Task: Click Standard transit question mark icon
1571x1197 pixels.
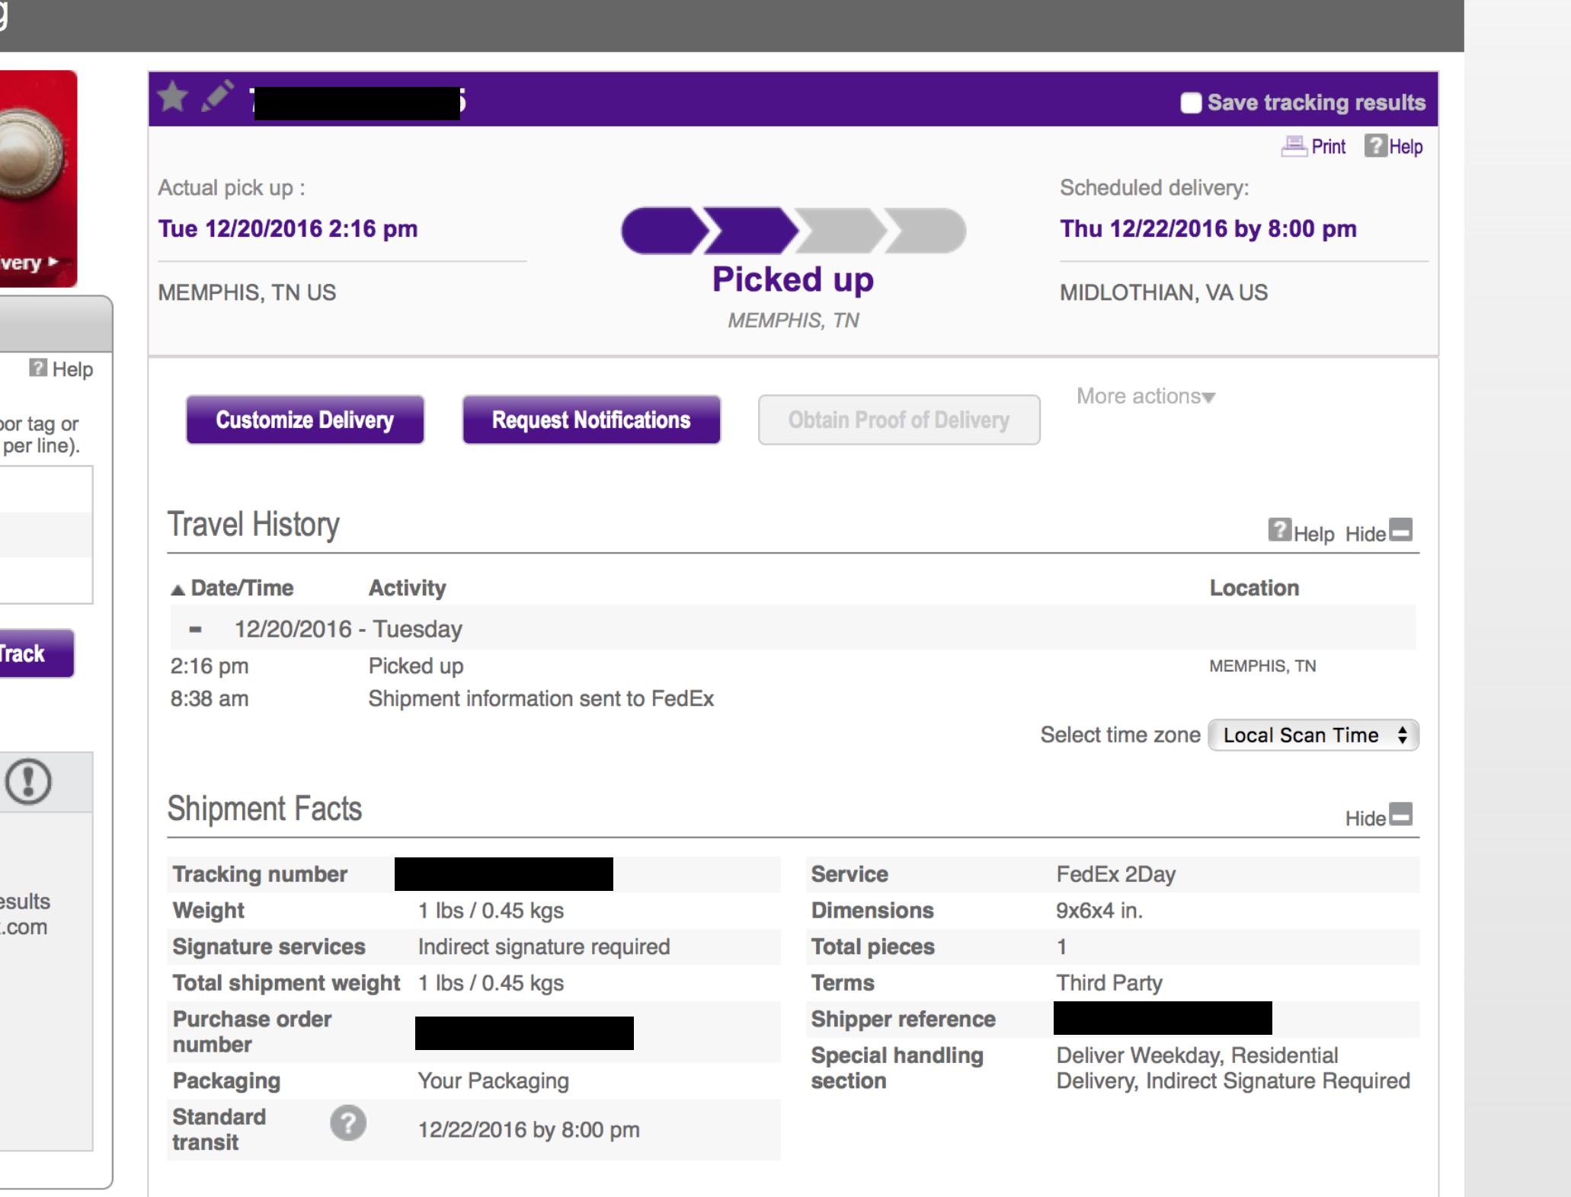Action: point(348,1123)
